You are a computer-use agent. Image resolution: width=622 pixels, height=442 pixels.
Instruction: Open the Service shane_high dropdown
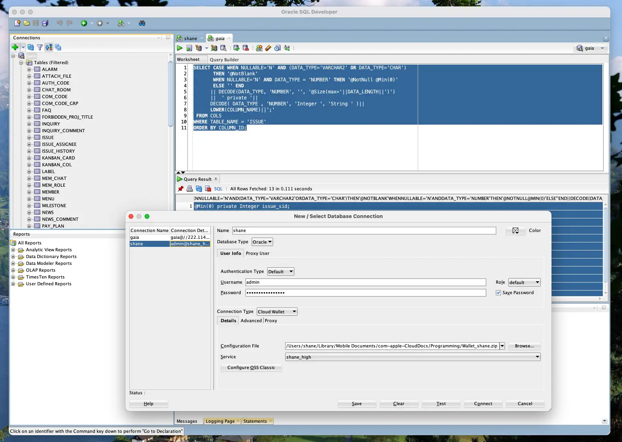pos(413,357)
